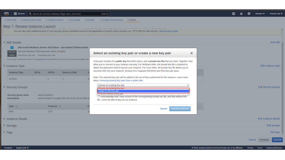Click the info icon next to Protocol
This screenshot has height=160, width=285.
[x=60, y=106]
